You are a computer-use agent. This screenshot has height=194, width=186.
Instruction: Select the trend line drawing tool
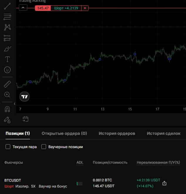[7, 6]
